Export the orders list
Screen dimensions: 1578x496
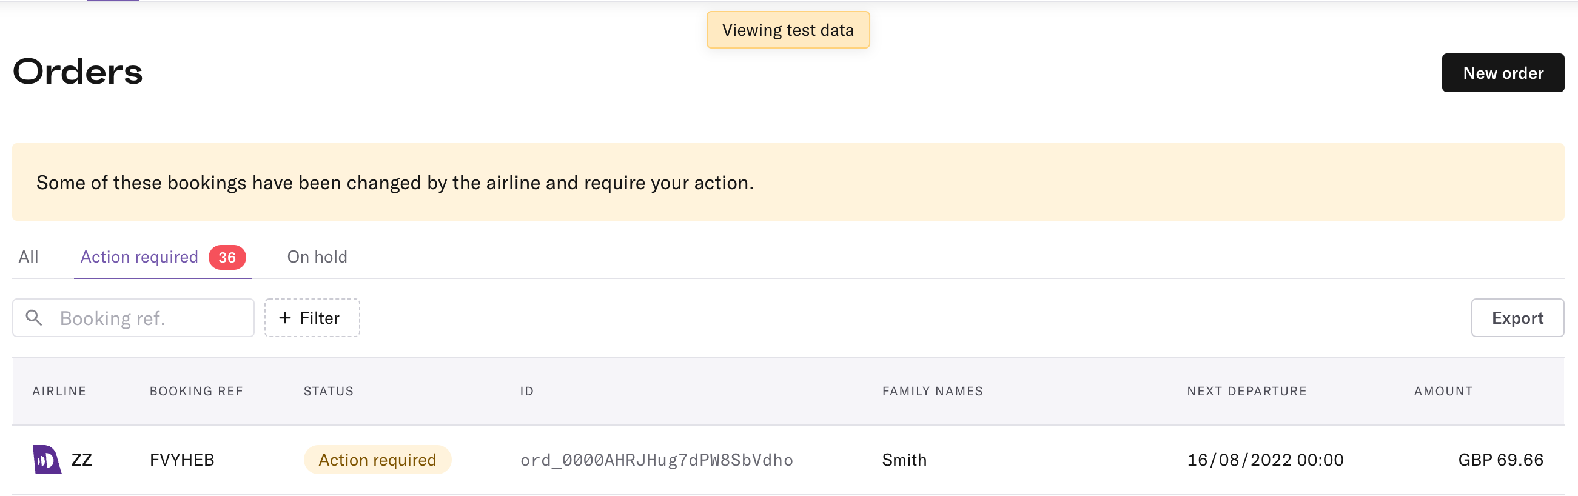(1517, 318)
